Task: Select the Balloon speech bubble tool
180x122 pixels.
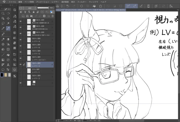Action: 3,70
